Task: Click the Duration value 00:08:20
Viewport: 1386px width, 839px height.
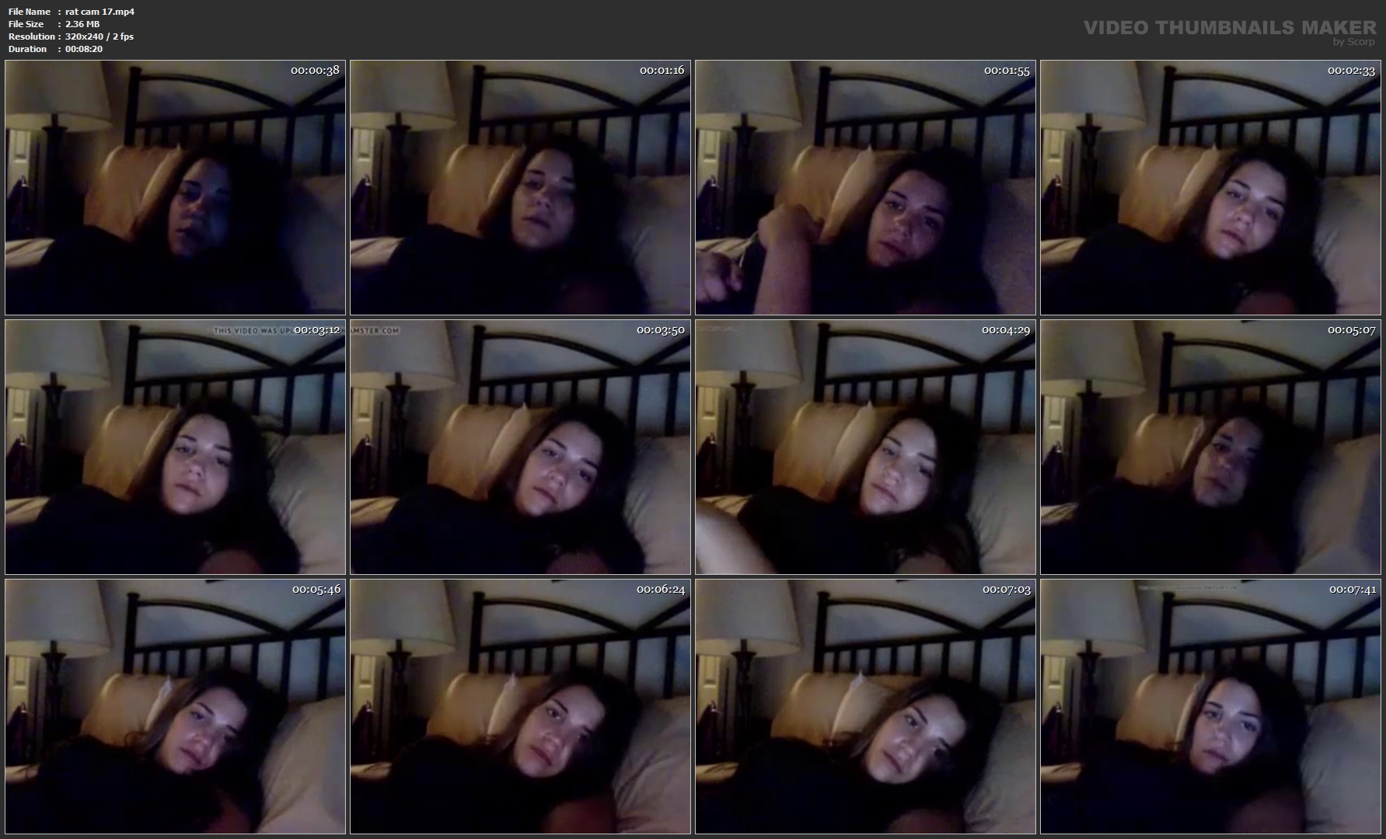Action: coord(84,49)
